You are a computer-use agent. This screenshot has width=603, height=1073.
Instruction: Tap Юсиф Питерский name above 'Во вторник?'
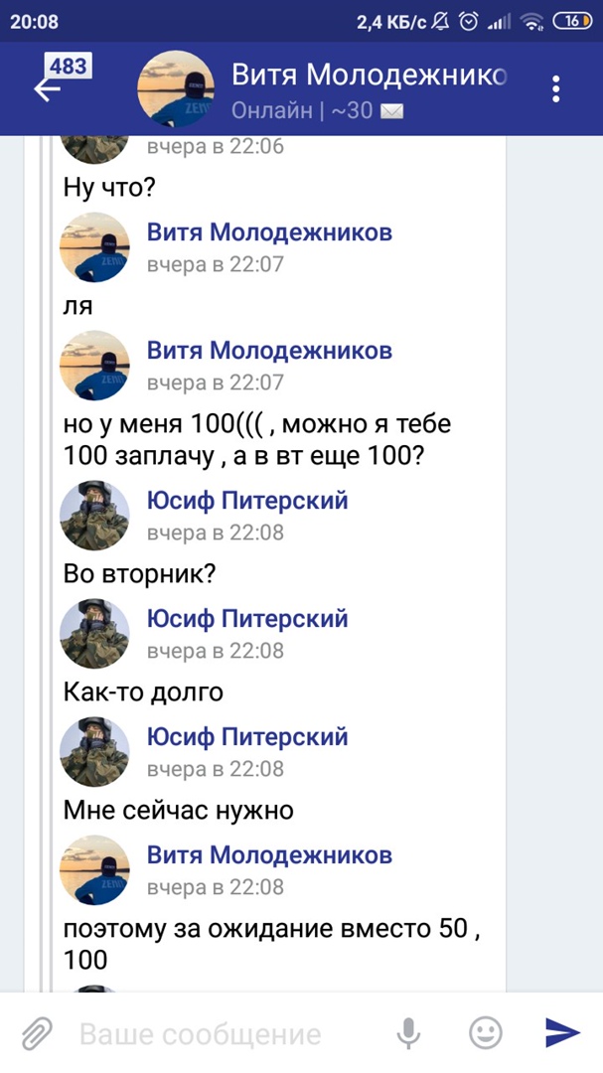pos(247,501)
